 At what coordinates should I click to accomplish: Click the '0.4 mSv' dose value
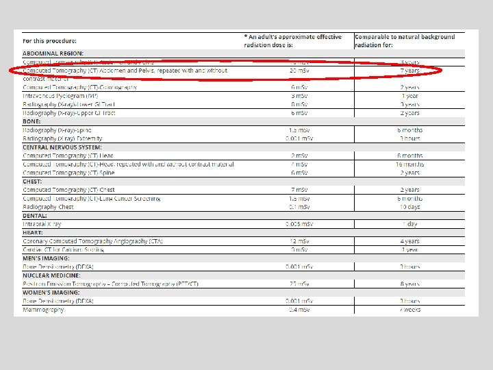299,310
